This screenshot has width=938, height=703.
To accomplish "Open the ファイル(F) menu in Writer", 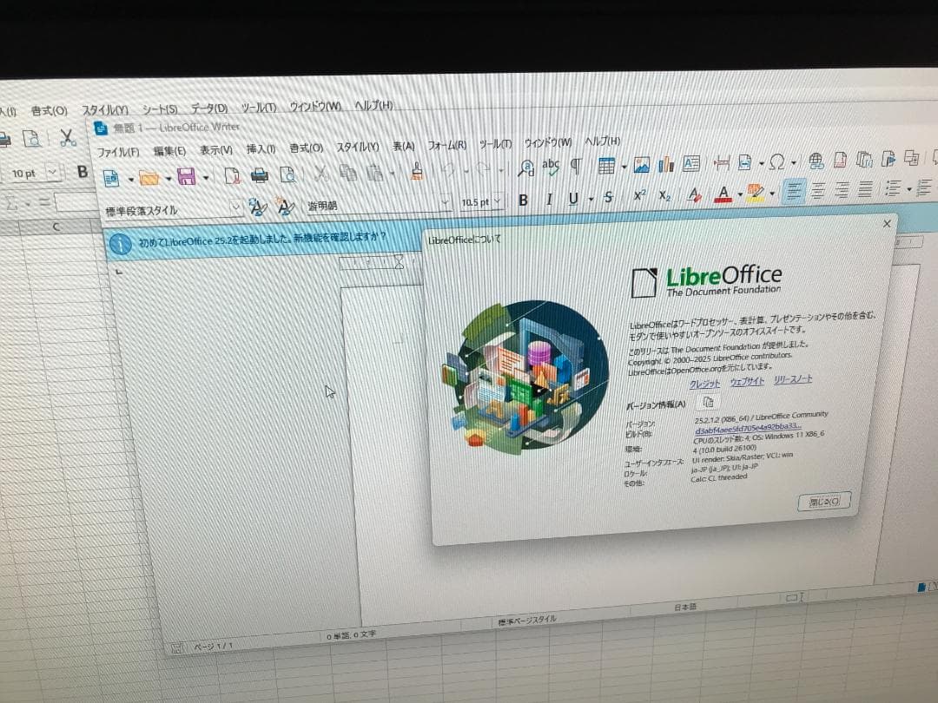I will click(118, 152).
